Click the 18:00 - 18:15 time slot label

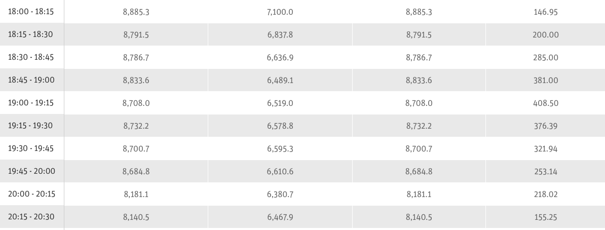pos(31,12)
